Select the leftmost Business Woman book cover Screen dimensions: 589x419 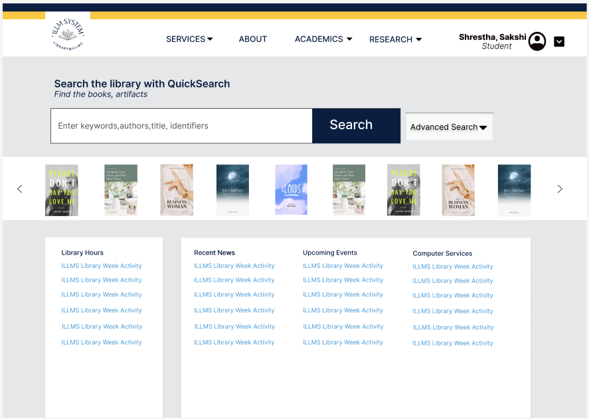[177, 190]
